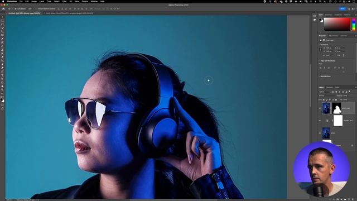
Task: Click the first Align icon in Properties
Action: (x=320, y=68)
